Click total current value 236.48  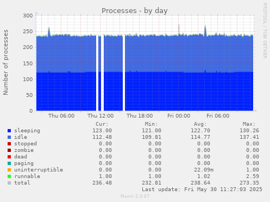point(102,183)
